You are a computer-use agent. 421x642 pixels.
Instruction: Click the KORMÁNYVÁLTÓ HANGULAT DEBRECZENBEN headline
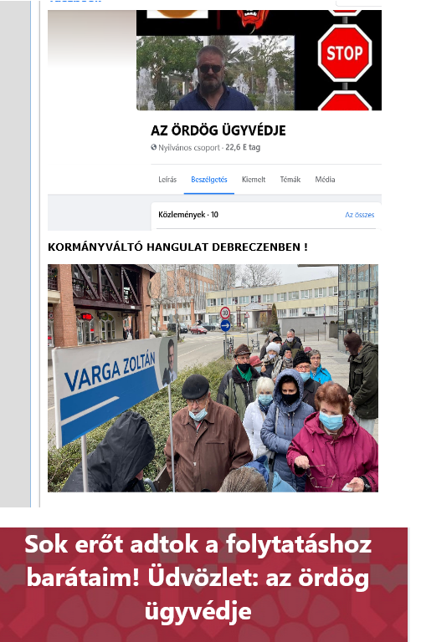[x=177, y=247]
